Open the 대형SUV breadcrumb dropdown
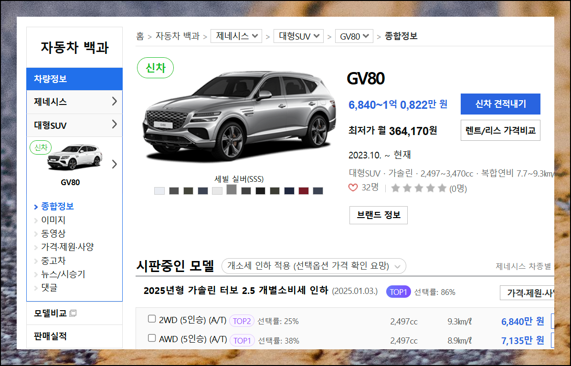This screenshot has width=571, height=366. [298, 36]
